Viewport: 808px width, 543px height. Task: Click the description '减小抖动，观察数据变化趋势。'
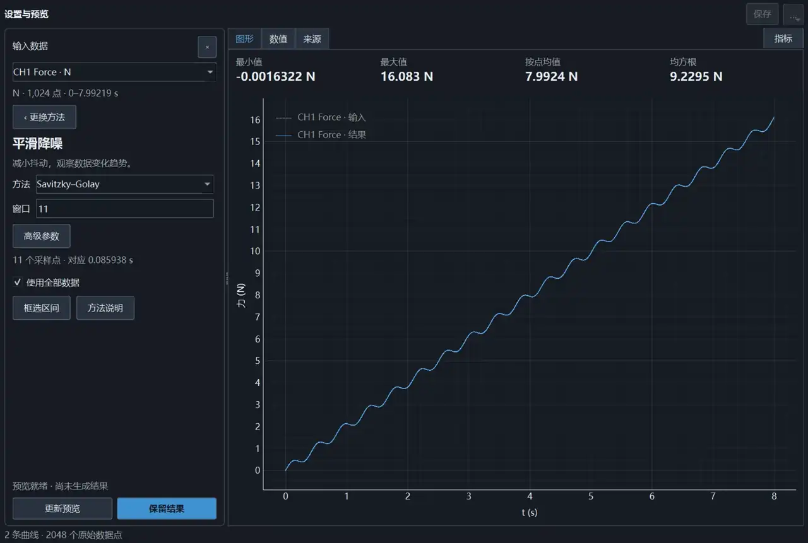tap(72, 163)
